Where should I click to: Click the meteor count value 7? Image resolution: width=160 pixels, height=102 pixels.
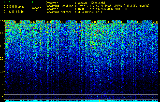tap(36, 12)
